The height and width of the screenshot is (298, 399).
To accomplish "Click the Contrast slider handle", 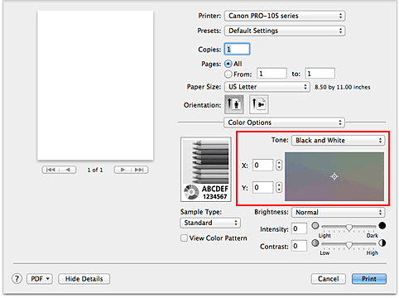I will [x=349, y=245].
